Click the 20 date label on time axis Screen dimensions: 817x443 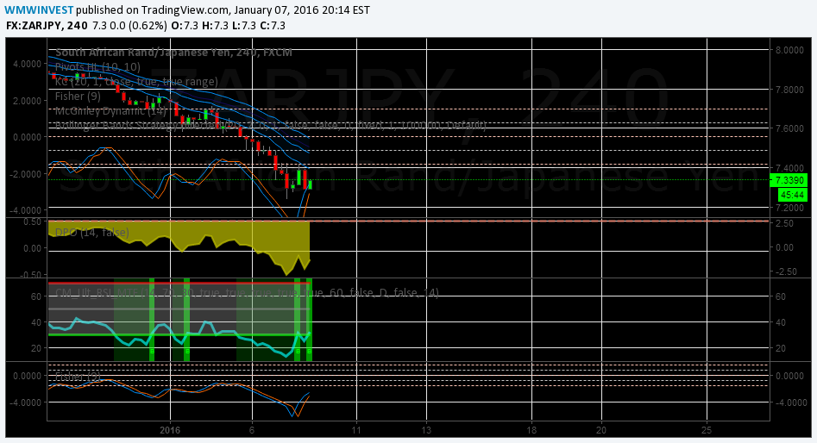[x=601, y=430]
